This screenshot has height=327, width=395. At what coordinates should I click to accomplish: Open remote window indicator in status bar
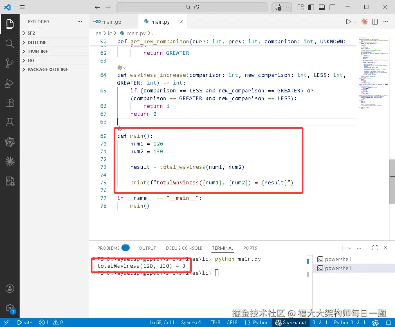point(7,323)
